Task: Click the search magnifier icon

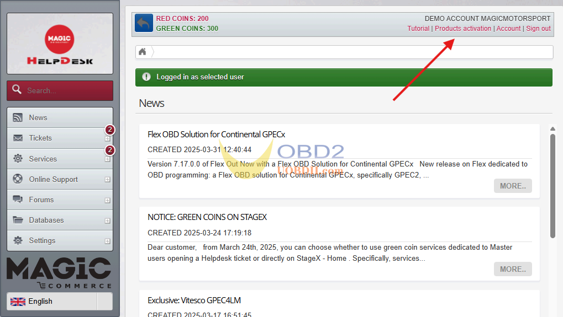Action: click(x=17, y=89)
